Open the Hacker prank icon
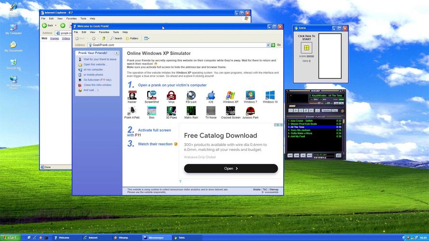429x241 pixels. (x=132, y=95)
